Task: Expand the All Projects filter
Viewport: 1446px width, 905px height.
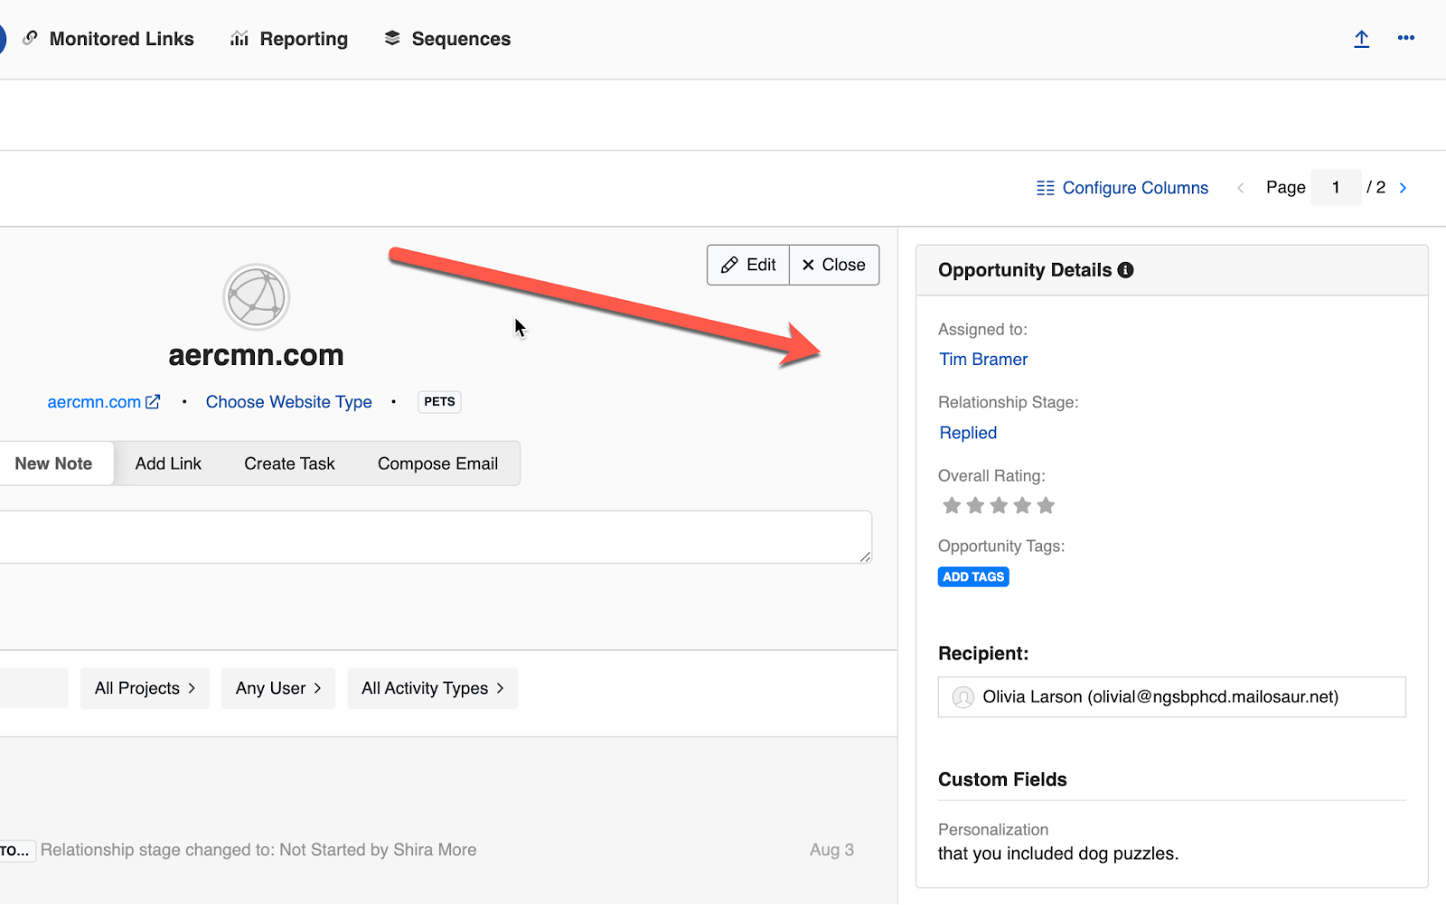Action: (145, 688)
